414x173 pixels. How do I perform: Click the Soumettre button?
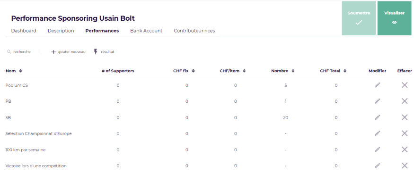pyautogui.click(x=359, y=18)
